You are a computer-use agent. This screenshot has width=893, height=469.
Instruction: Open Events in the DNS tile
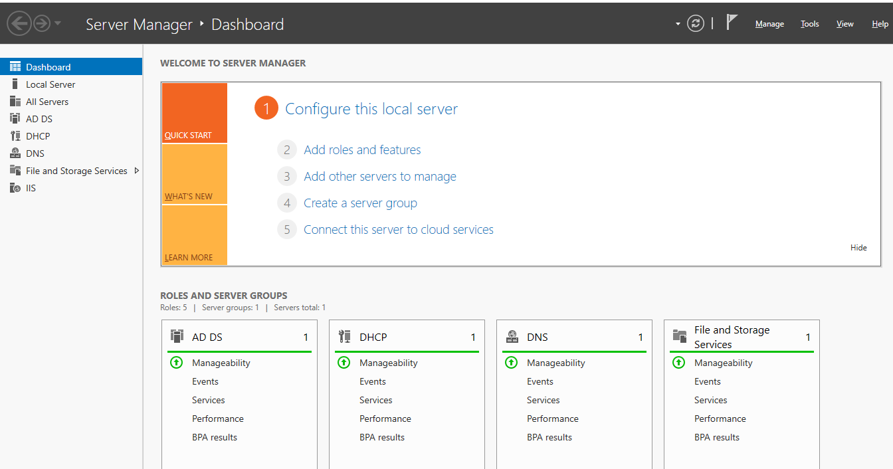540,381
